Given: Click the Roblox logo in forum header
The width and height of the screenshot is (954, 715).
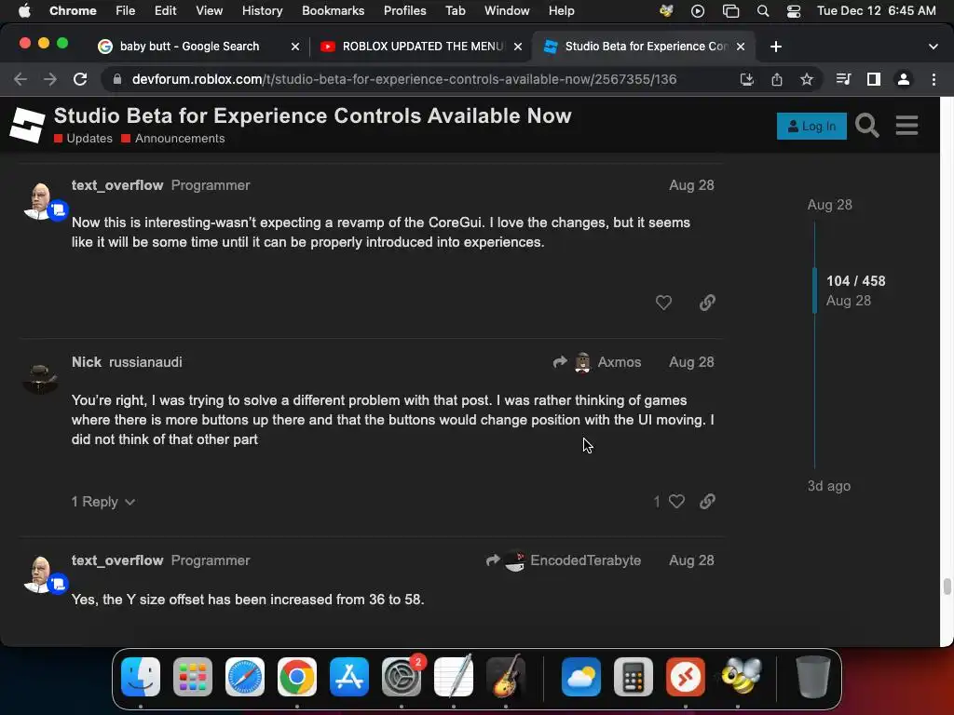Looking at the screenshot, I should pos(27,126).
